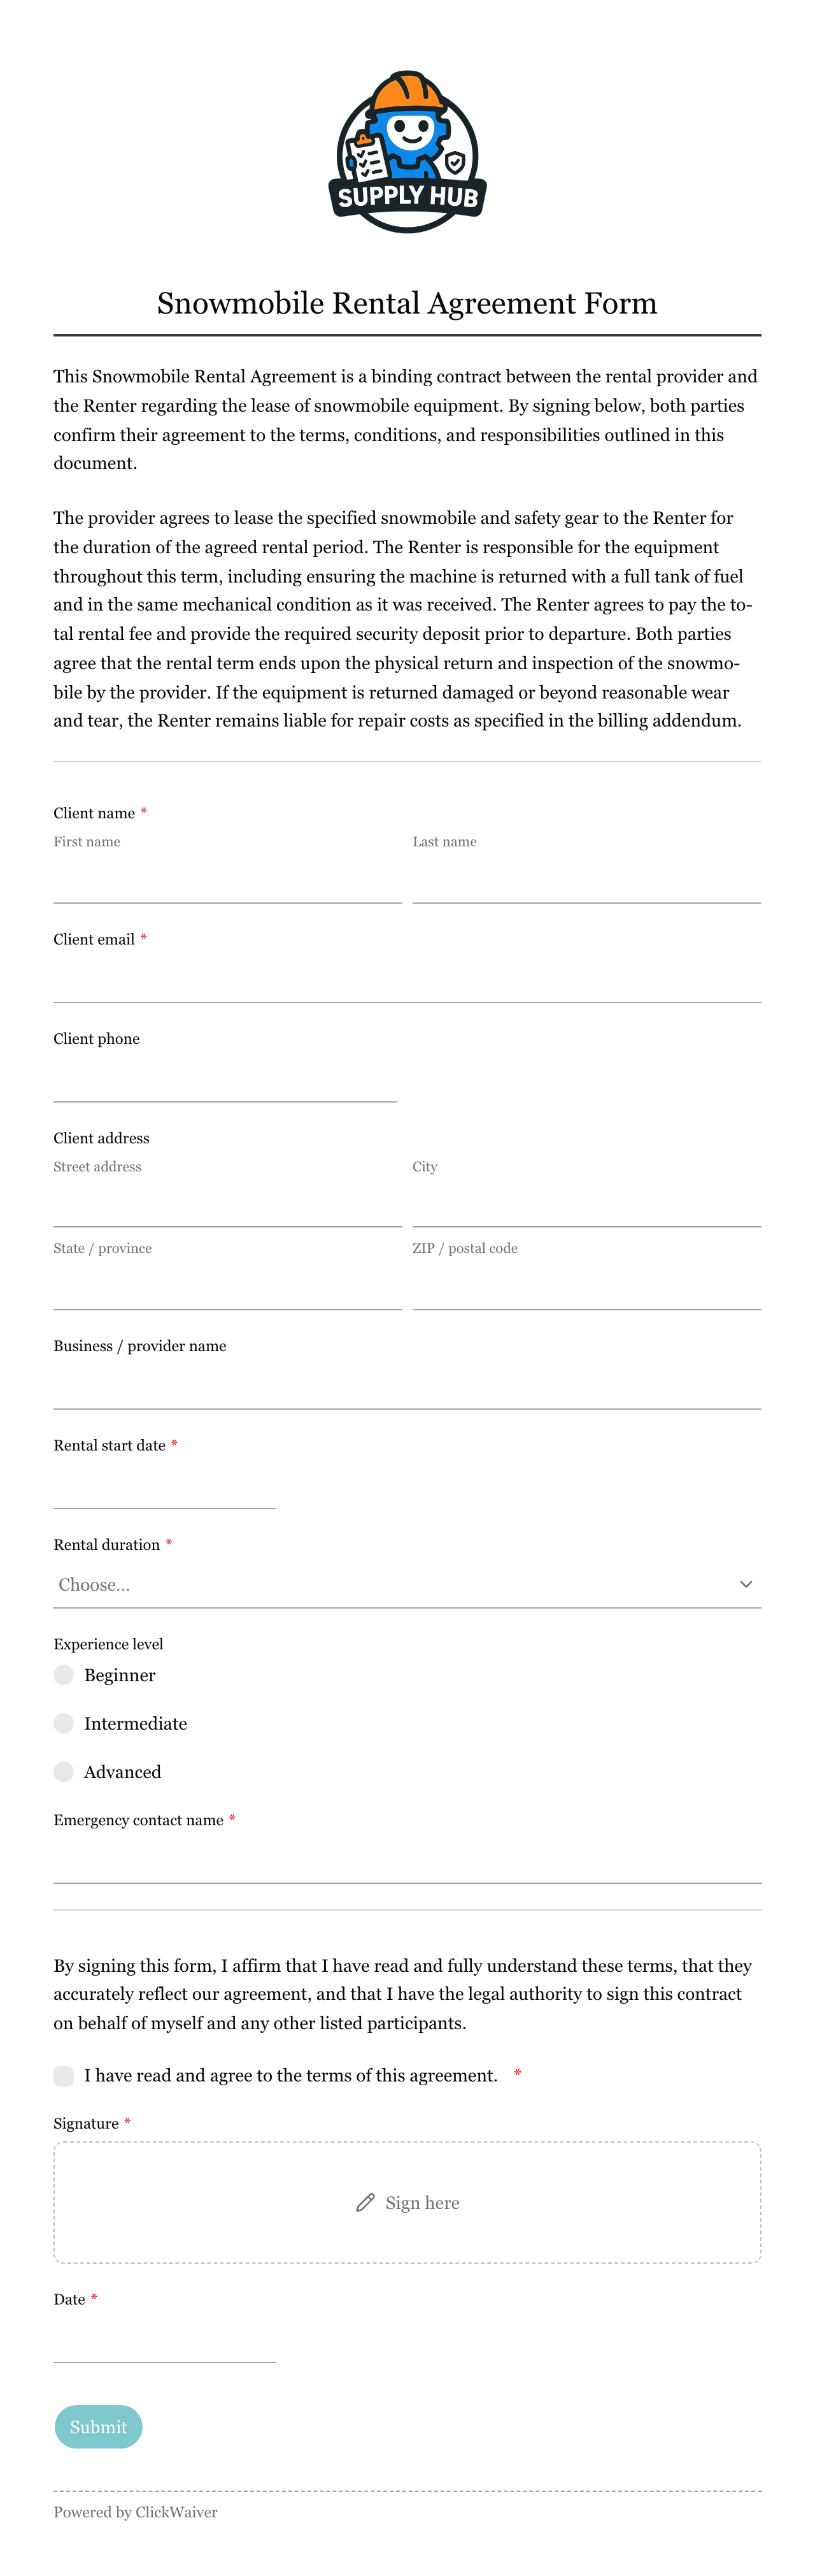Open the Rental duration Choose dropdown
Screen dimensions: 815x2576
(x=407, y=1584)
